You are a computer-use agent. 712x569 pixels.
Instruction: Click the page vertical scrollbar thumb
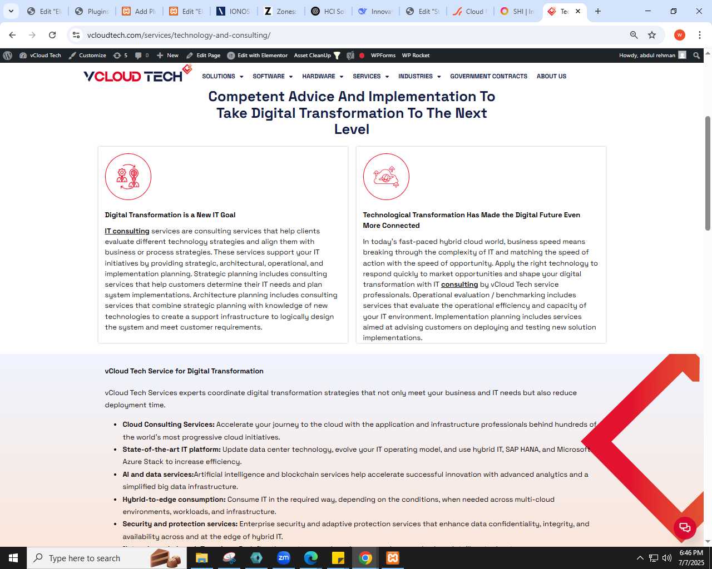tap(708, 173)
